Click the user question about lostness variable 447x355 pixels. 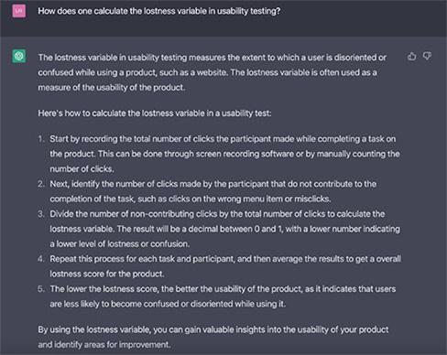[159, 11]
